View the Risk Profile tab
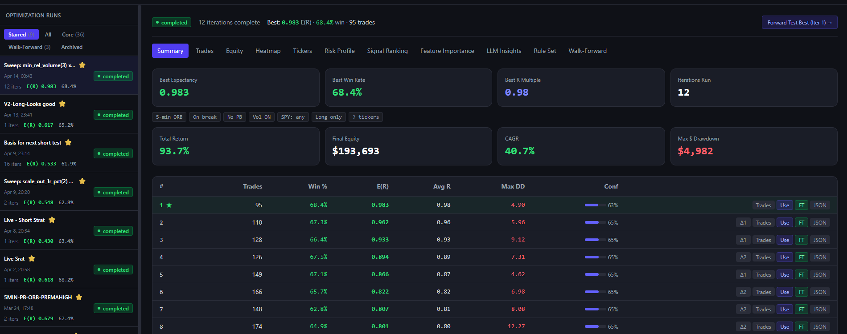Screen dimensions: 847x334 (x=340, y=51)
